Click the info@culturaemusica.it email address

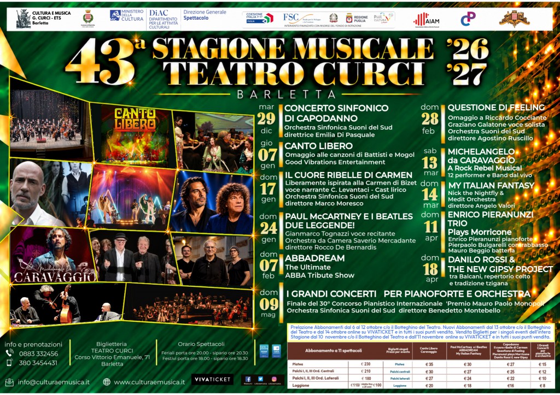[54, 382]
